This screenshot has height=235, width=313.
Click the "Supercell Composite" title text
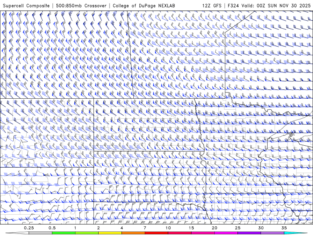pyautogui.click(x=26, y=6)
